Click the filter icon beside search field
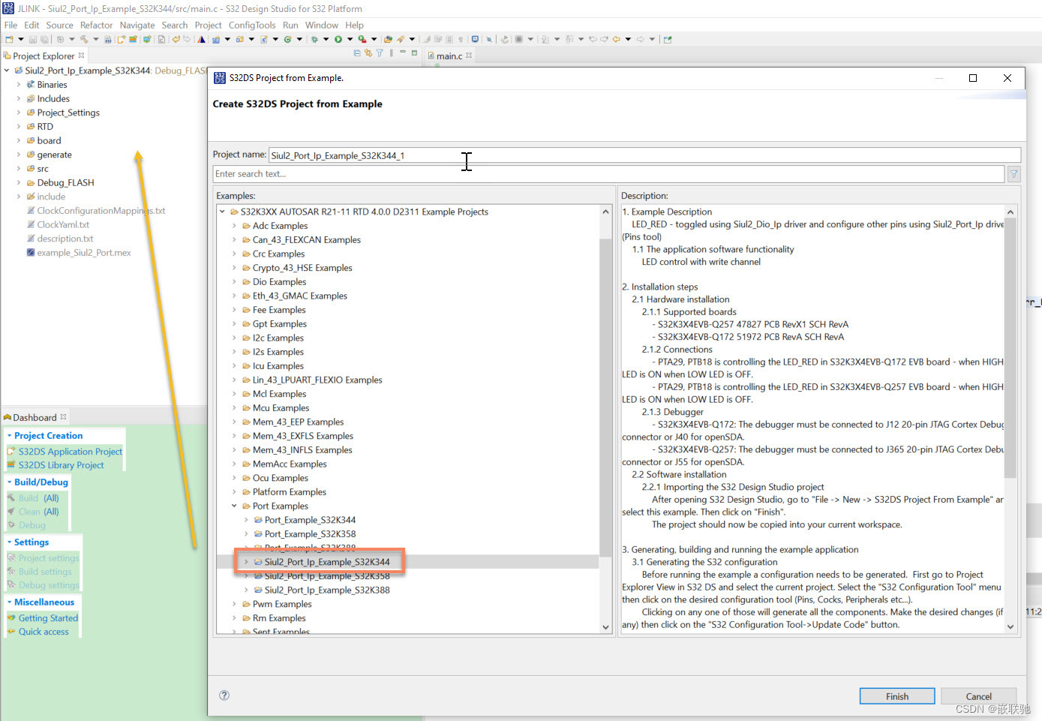 coord(1014,174)
